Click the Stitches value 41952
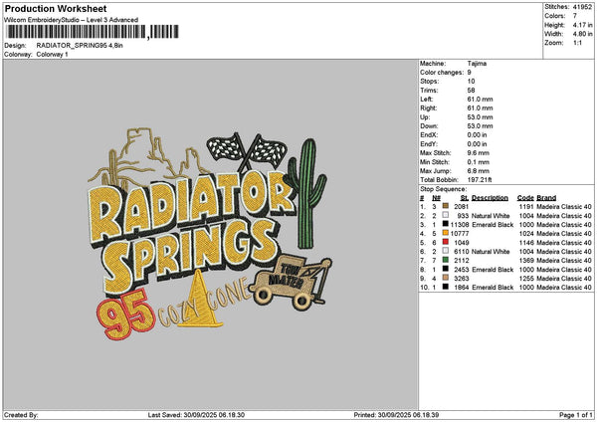597x422 pixels. coord(582,7)
